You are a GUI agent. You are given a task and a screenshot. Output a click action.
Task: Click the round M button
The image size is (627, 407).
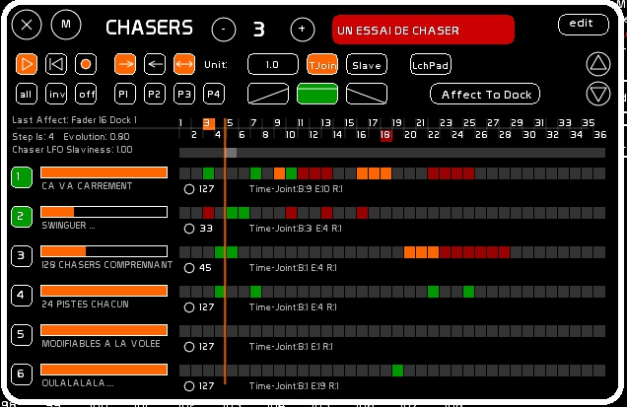[66, 25]
